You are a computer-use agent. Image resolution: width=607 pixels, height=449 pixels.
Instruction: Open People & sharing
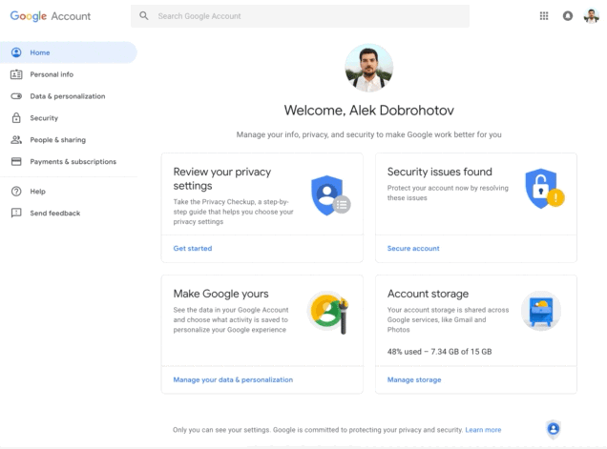click(69, 139)
